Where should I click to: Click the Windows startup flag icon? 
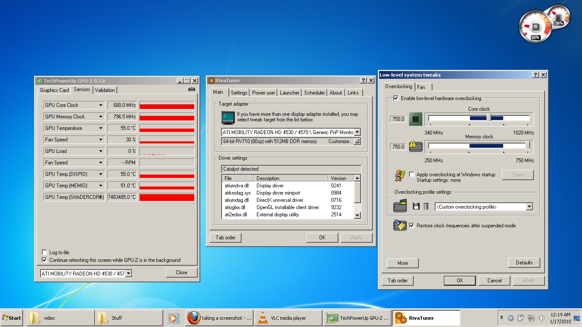click(x=400, y=175)
